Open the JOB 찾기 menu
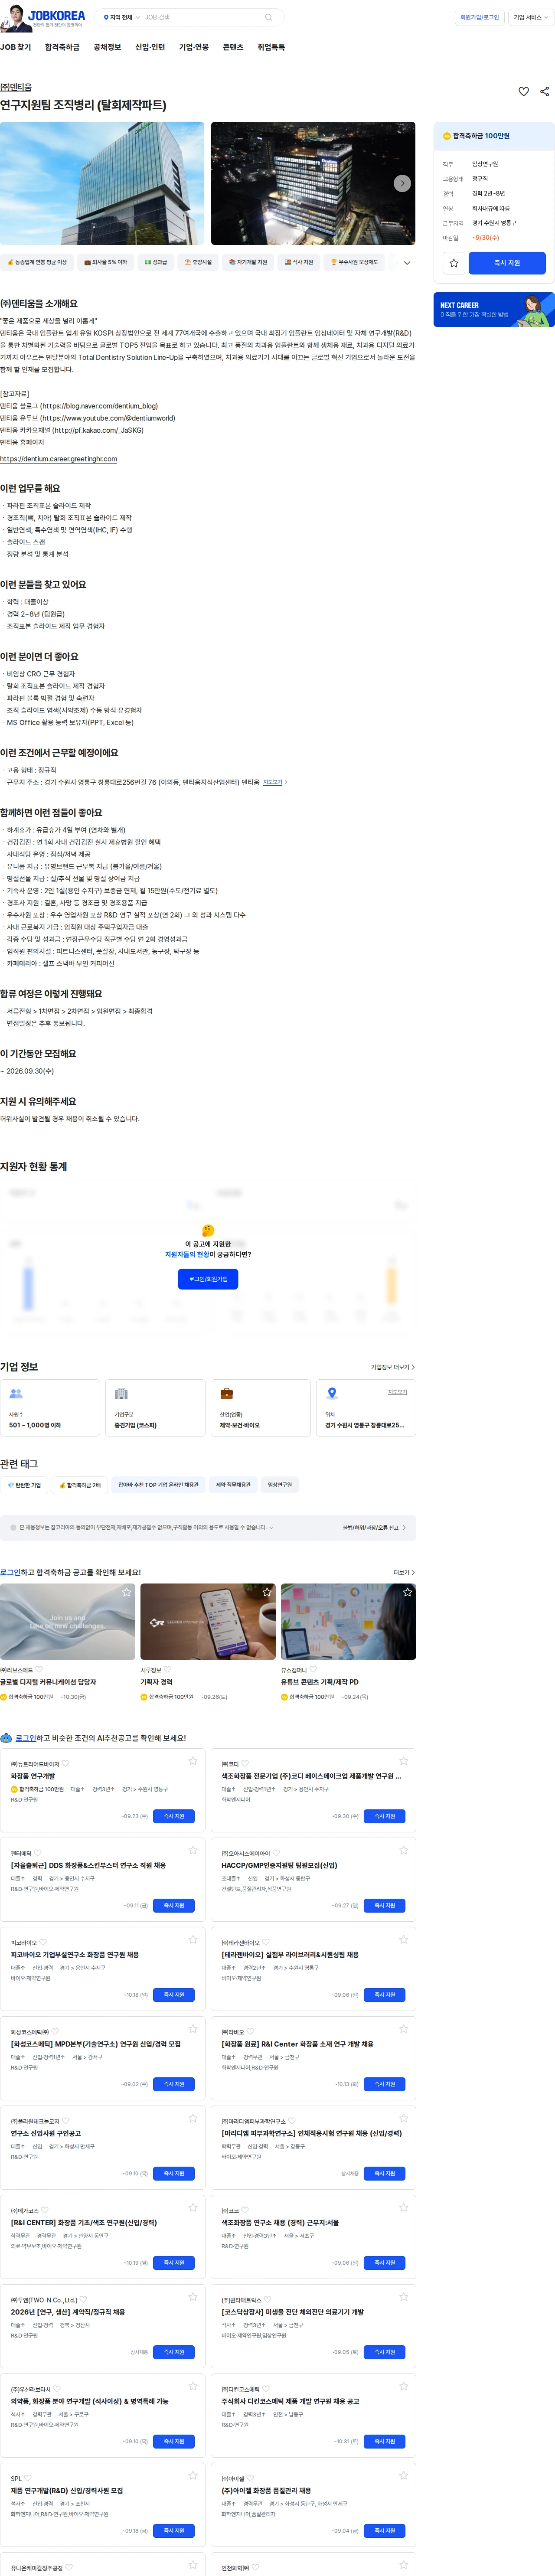The image size is (555, 2576). point(16,47)
